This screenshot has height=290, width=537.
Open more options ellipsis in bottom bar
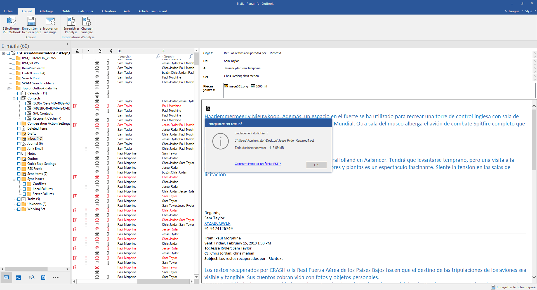56,277
